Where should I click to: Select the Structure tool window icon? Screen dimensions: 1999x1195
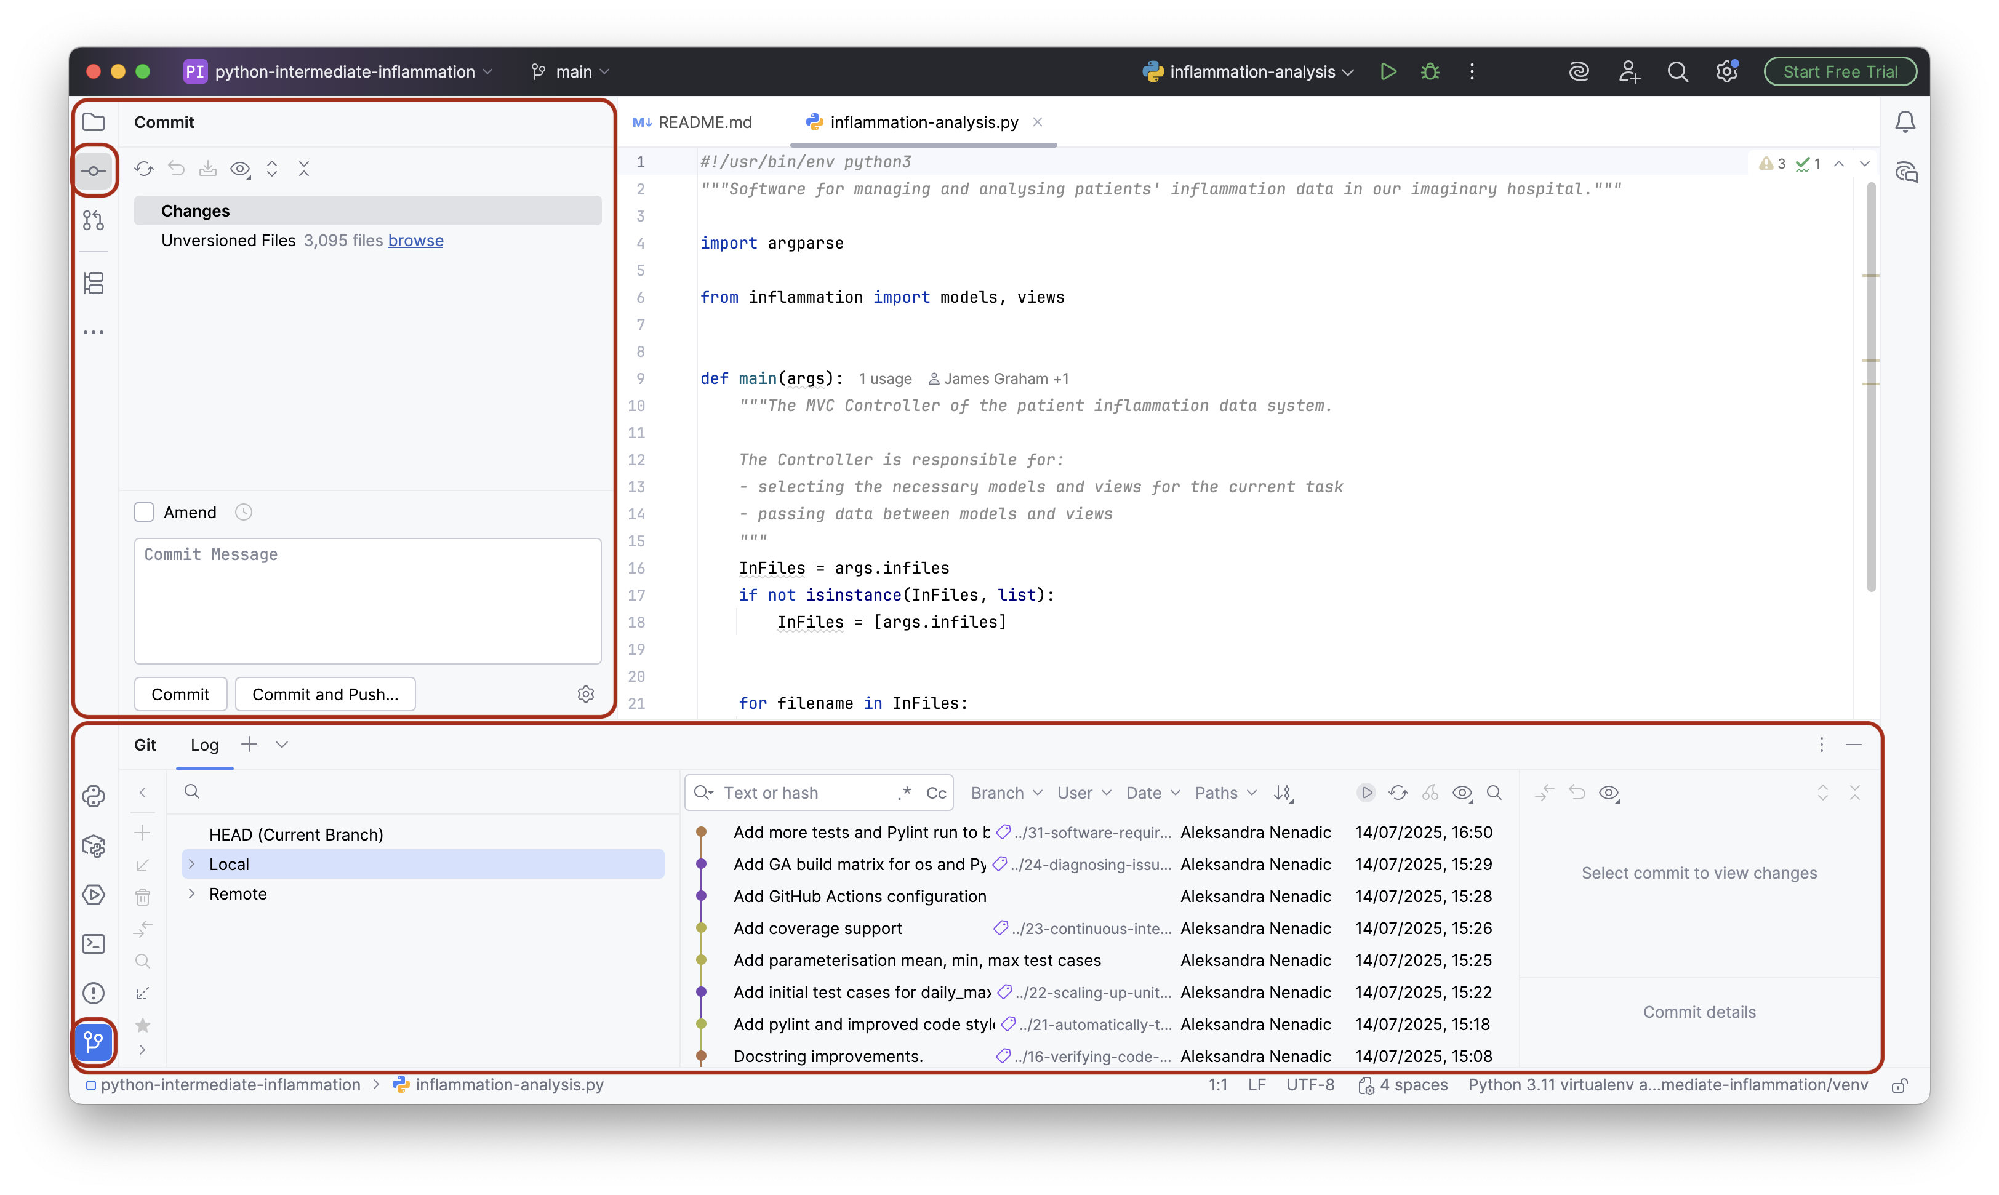click(94, 282)
